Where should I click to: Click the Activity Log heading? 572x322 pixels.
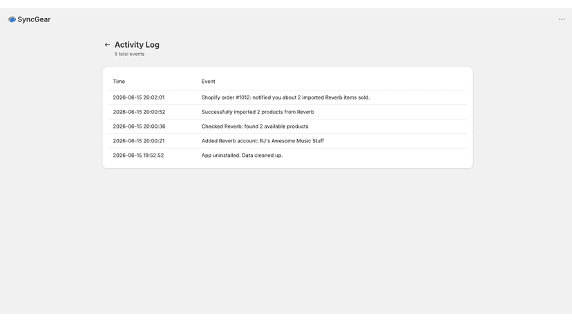click(137, 44)
